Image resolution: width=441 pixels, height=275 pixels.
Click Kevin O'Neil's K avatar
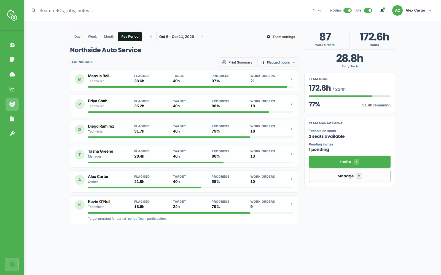pyautogui.click(x=80, y=205)
